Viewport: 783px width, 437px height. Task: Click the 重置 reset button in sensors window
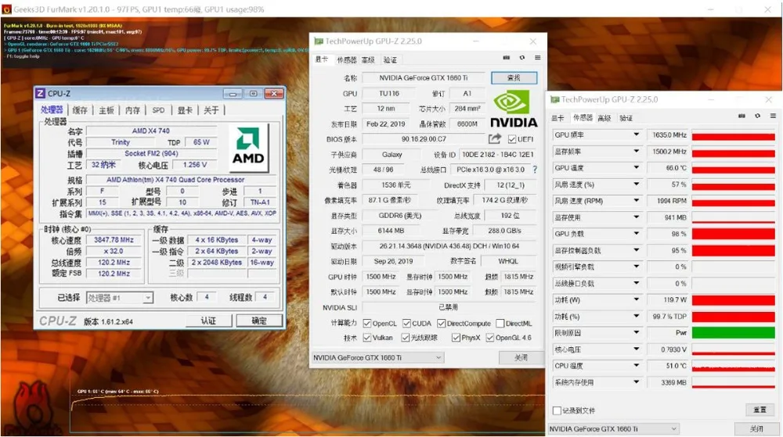pos(760,410)
